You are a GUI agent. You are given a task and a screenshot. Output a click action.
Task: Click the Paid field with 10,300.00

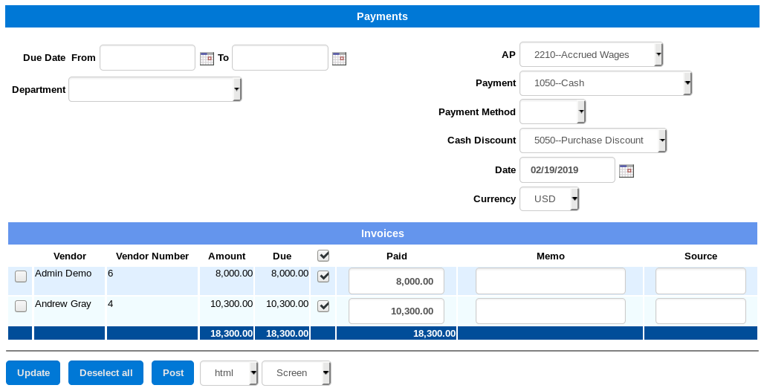[x=397, y=311]
